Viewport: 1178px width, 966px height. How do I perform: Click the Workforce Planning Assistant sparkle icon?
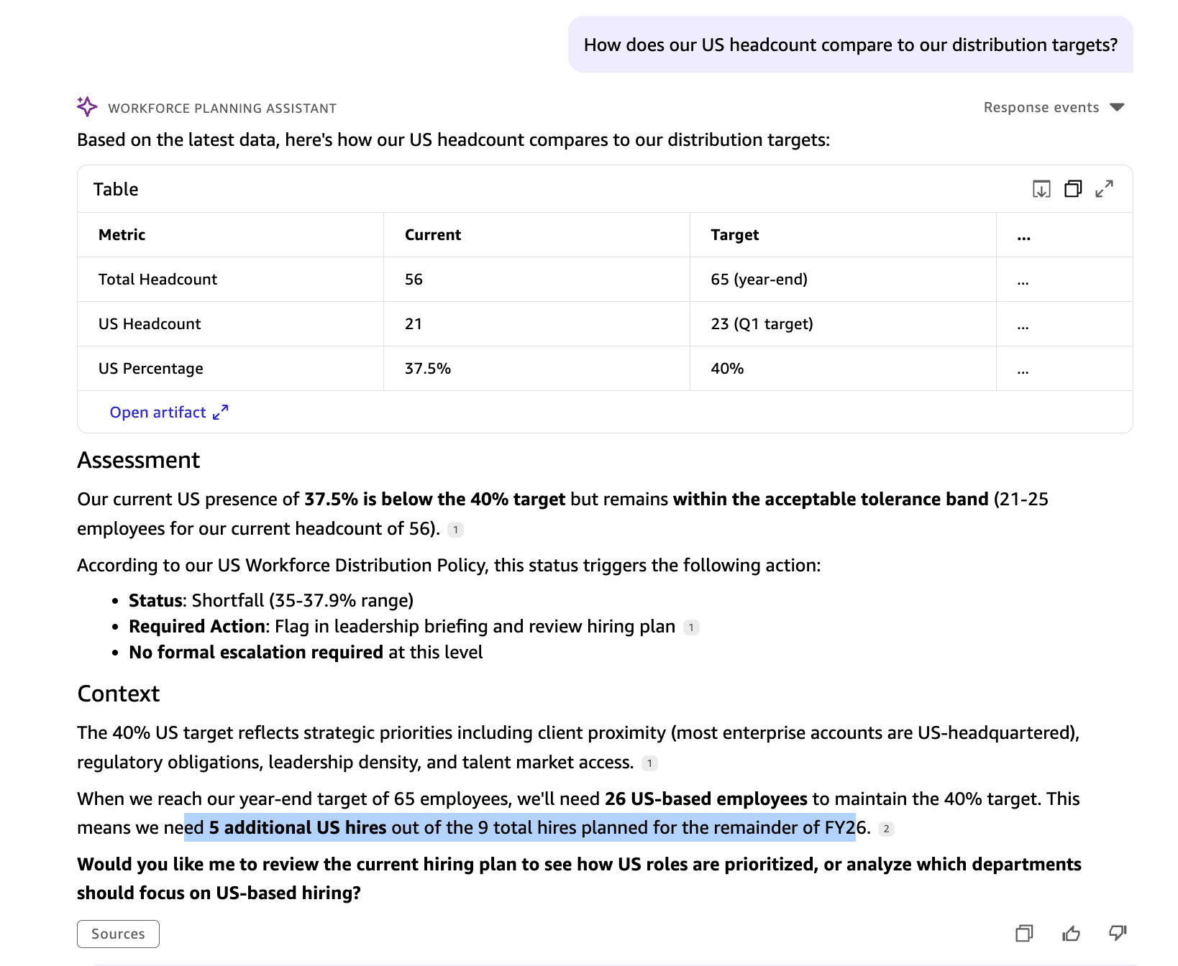tap(87, 107)
